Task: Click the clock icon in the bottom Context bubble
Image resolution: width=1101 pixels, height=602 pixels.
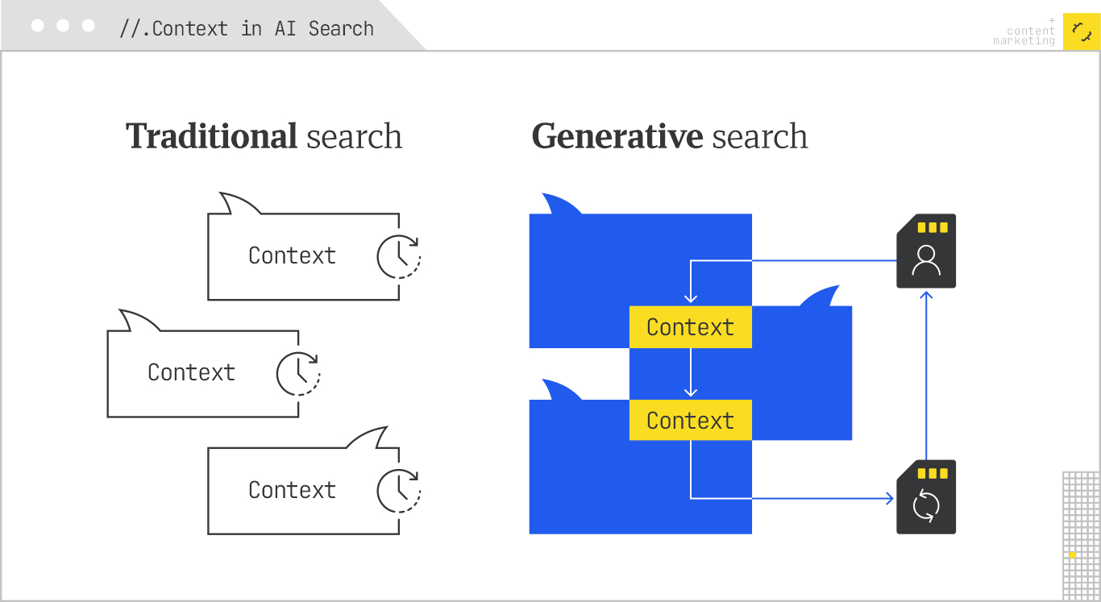Action: (x=398, y=490)
